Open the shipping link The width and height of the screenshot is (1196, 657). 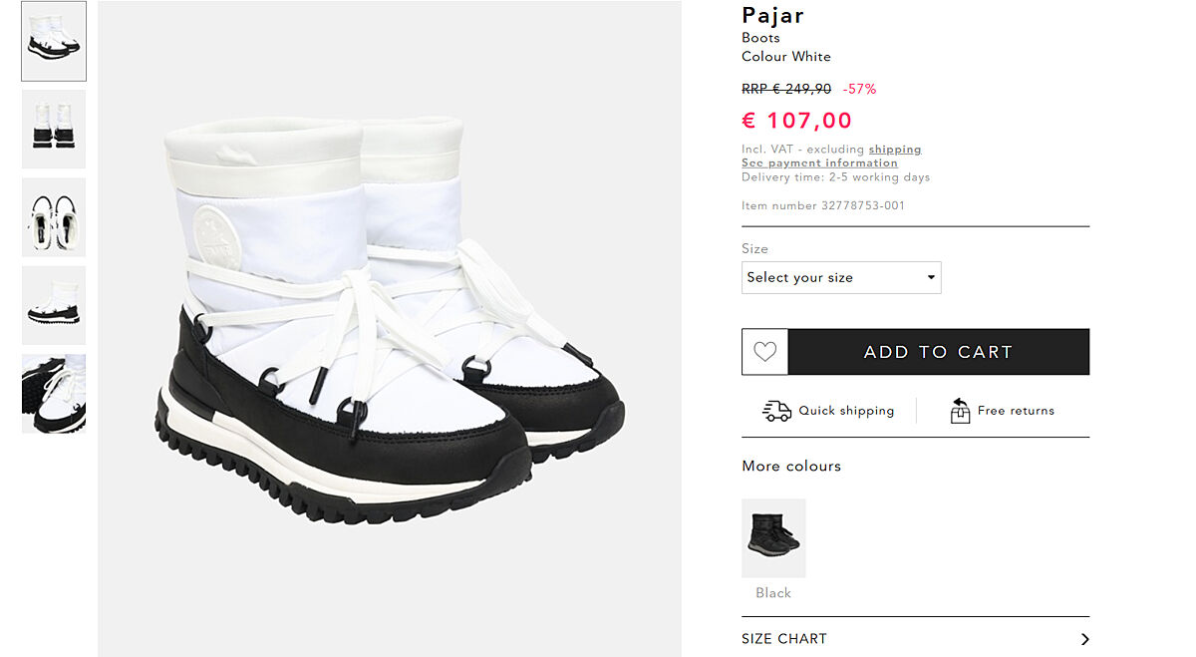tap(894, 150)
